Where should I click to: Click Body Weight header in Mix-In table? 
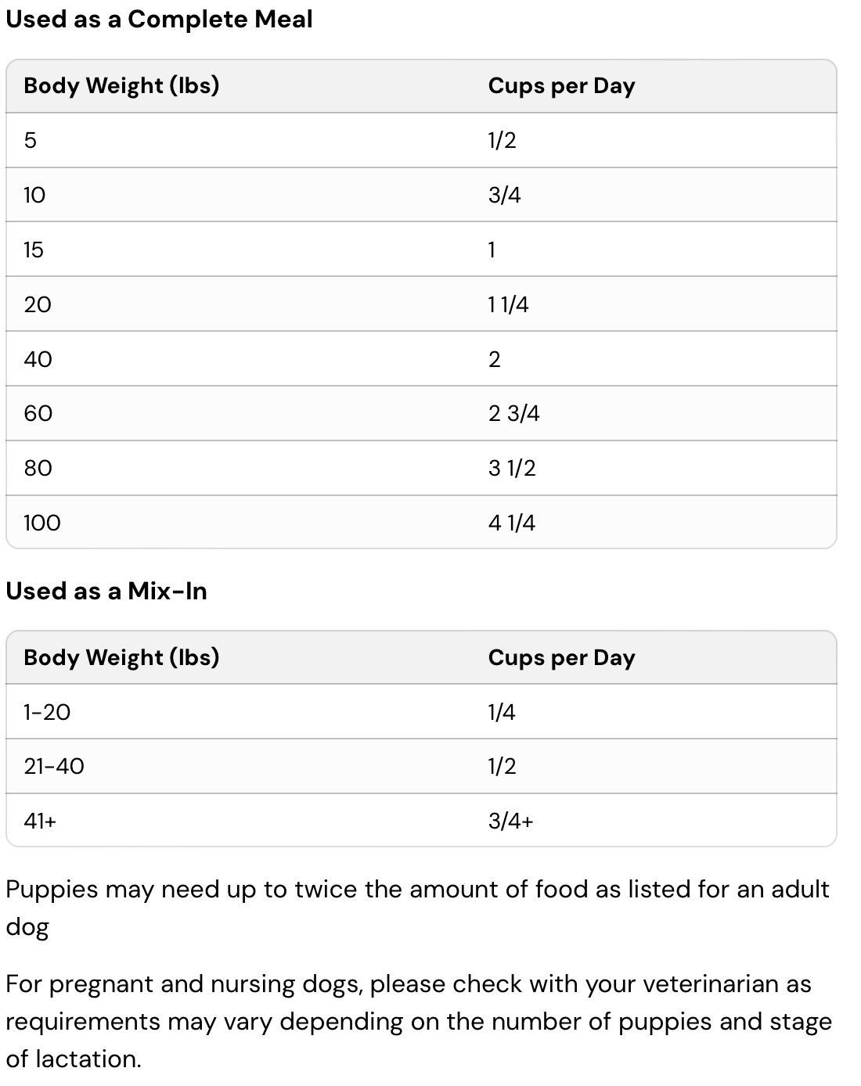tap(121, 657)
